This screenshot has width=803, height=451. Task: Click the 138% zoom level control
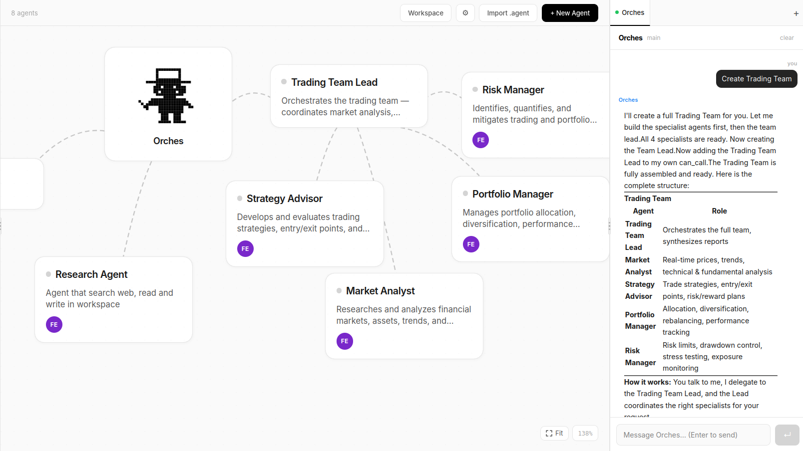click(x=584, y=433)
